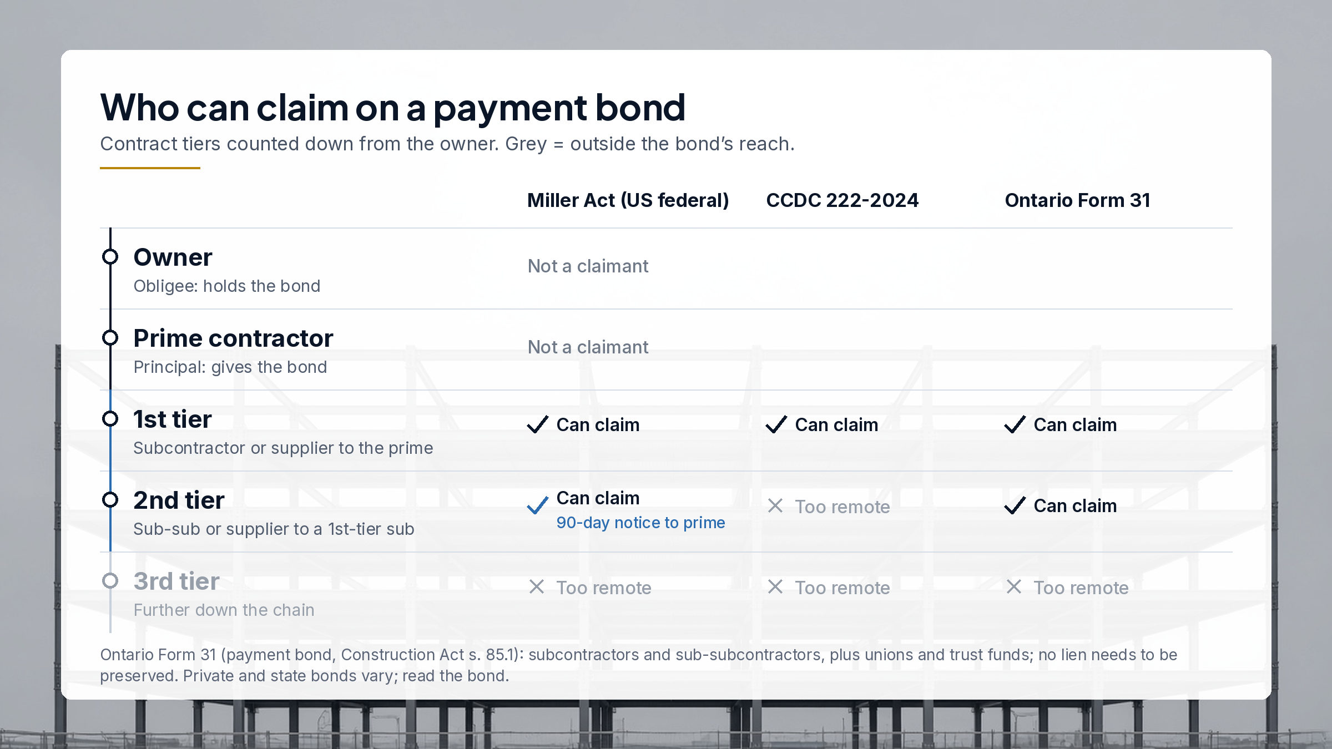The height and width of the screenshot is (749, 1332).
Task: Click the Not a claimant text in Owner row
Action: coord(588,266)
